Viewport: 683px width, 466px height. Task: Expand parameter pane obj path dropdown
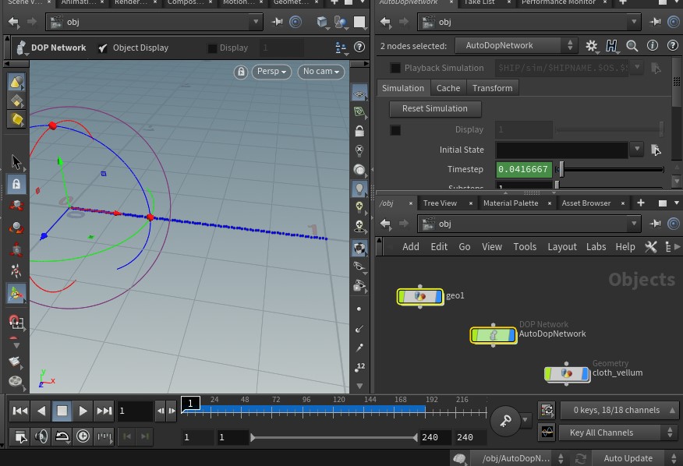click(633, 22)
